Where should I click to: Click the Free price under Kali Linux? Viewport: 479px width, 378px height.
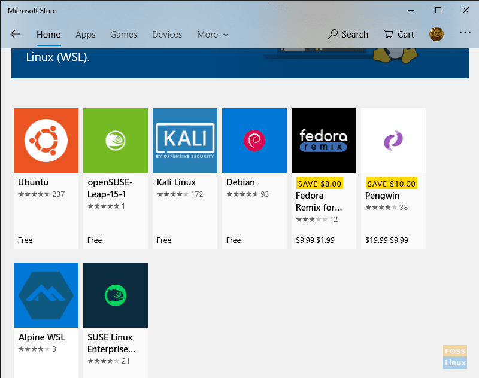coord(164,240)
